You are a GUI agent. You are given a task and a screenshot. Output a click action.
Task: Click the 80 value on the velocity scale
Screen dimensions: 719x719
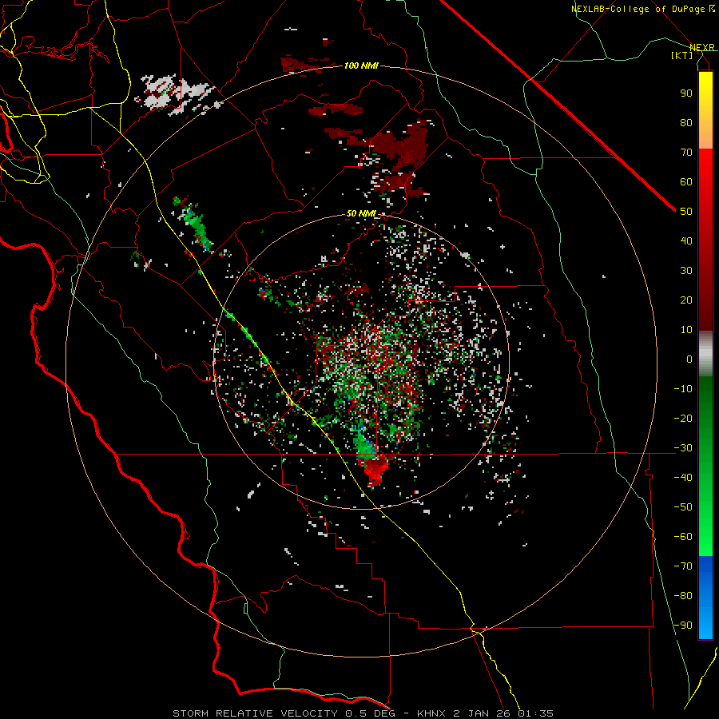pos(686,122)
